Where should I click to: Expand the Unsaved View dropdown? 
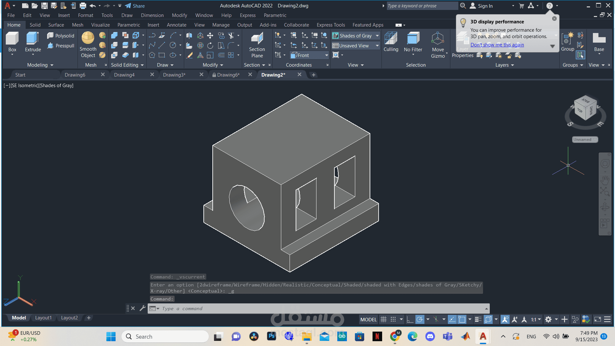pos(377,46)
